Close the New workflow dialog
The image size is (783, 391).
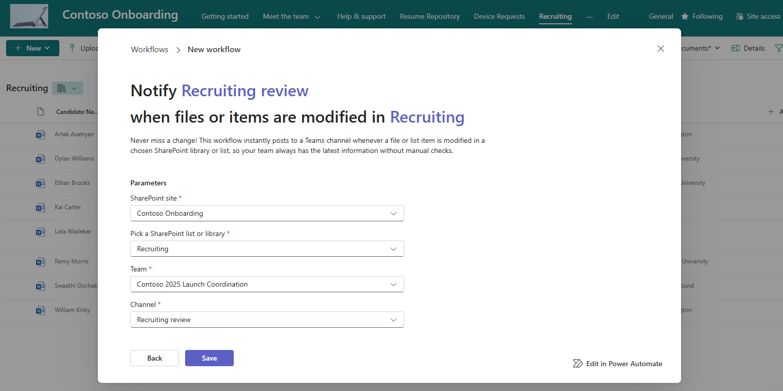coord(660,49)
